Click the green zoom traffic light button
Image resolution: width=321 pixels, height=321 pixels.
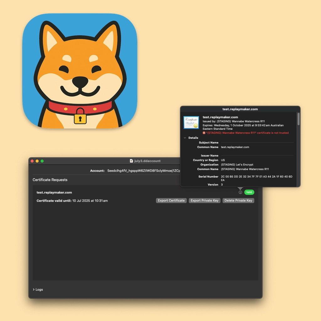point(42,160)
